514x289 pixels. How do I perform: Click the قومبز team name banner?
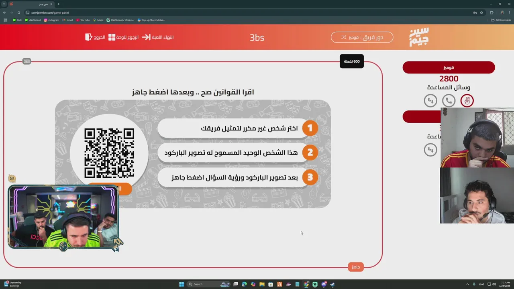click(x=449, y=67)
